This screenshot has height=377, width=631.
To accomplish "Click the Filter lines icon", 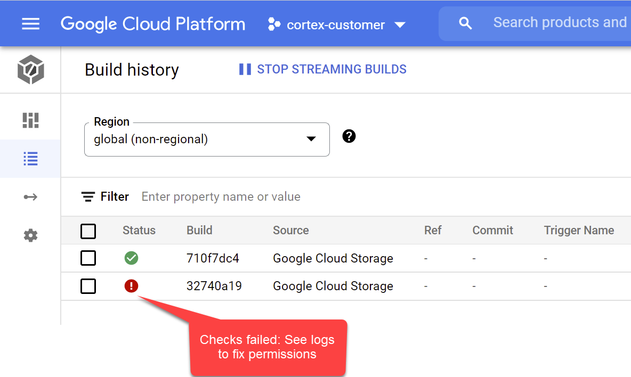I will 88,196.
